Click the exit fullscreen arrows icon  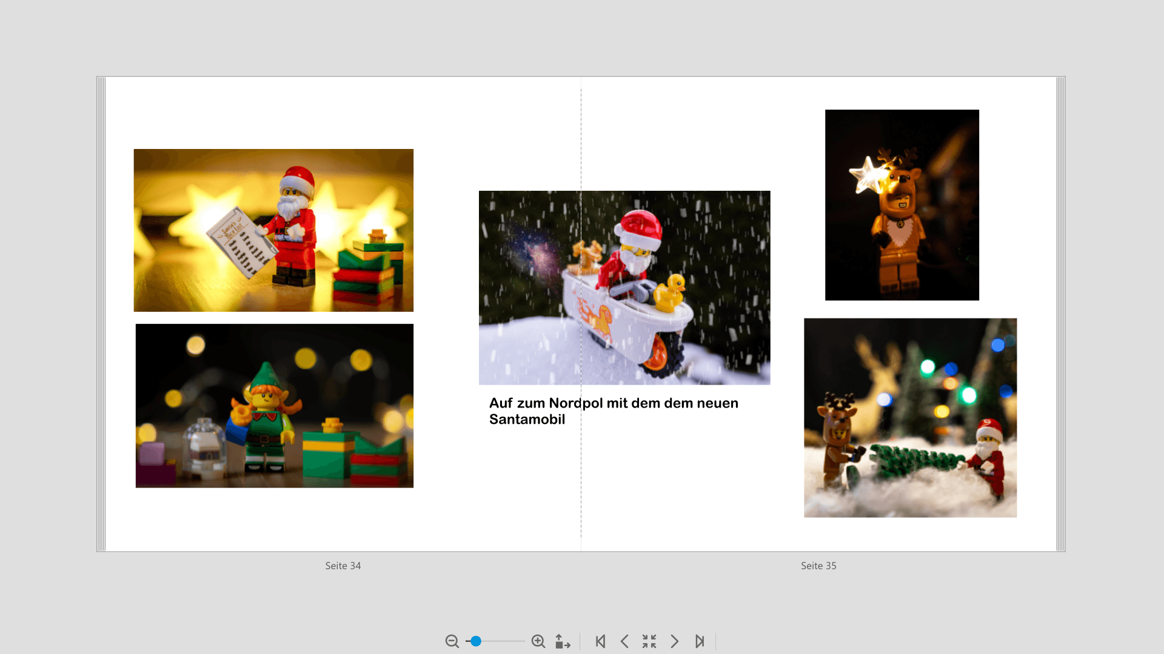[649, 641]
